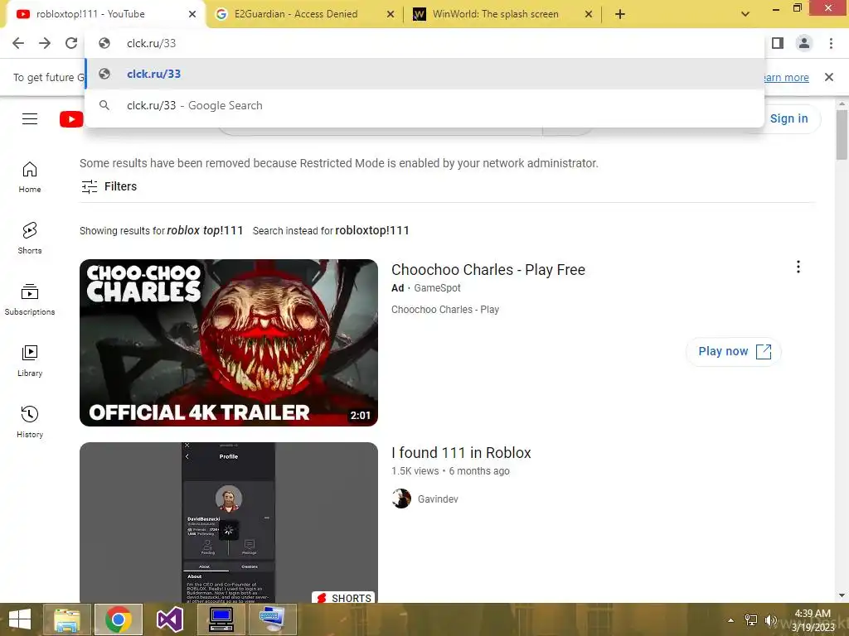Click the YouTube logo
Viewport: 849px width, 636px height.
tap(71, 119)
